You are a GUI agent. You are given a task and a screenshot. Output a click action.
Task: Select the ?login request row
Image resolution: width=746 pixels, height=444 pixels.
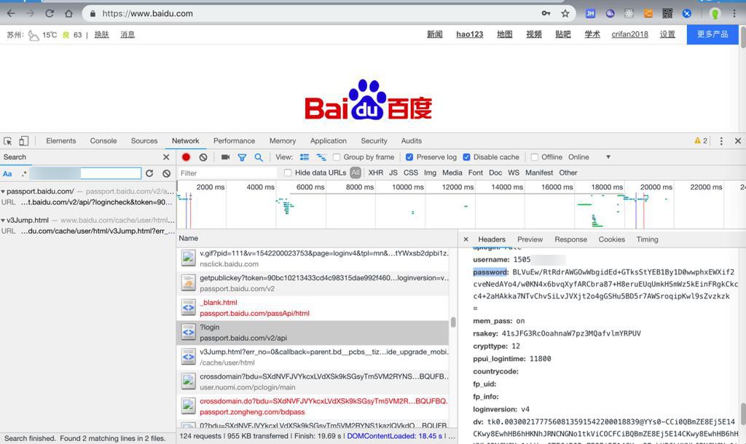coord(313,333)
